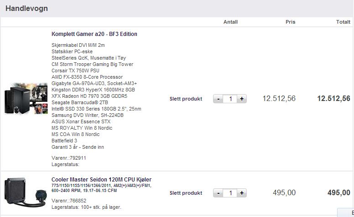Select the quantity field for Cooler Master
The image size is (354, 217).
pos(230,193)
